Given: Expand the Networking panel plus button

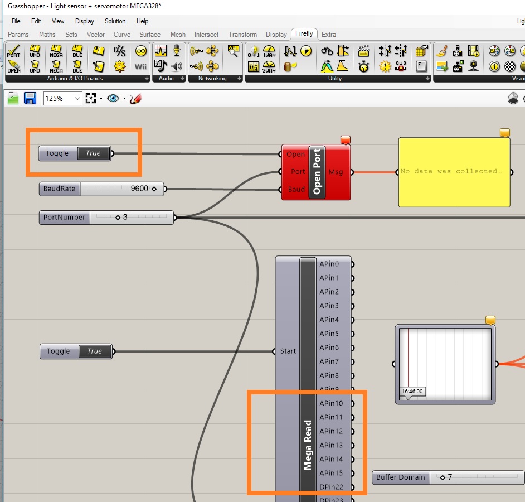Looking at the screenshot, I should coord(239,79).
